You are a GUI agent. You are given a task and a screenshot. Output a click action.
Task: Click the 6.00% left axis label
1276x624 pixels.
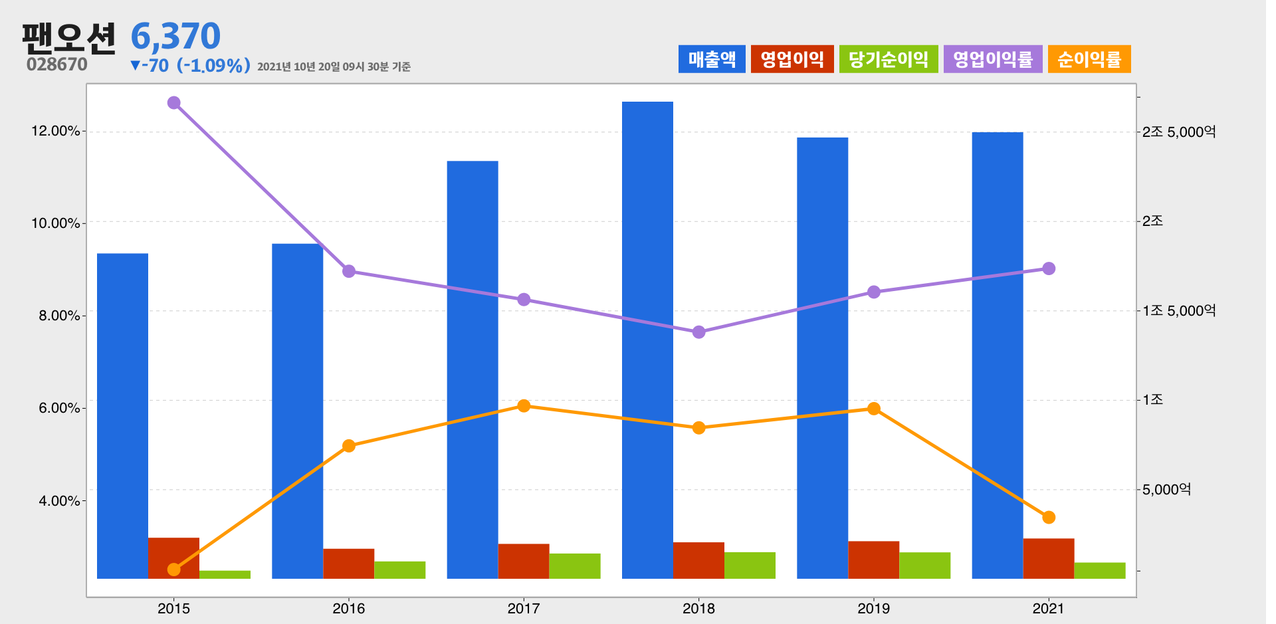pos(59,408)
